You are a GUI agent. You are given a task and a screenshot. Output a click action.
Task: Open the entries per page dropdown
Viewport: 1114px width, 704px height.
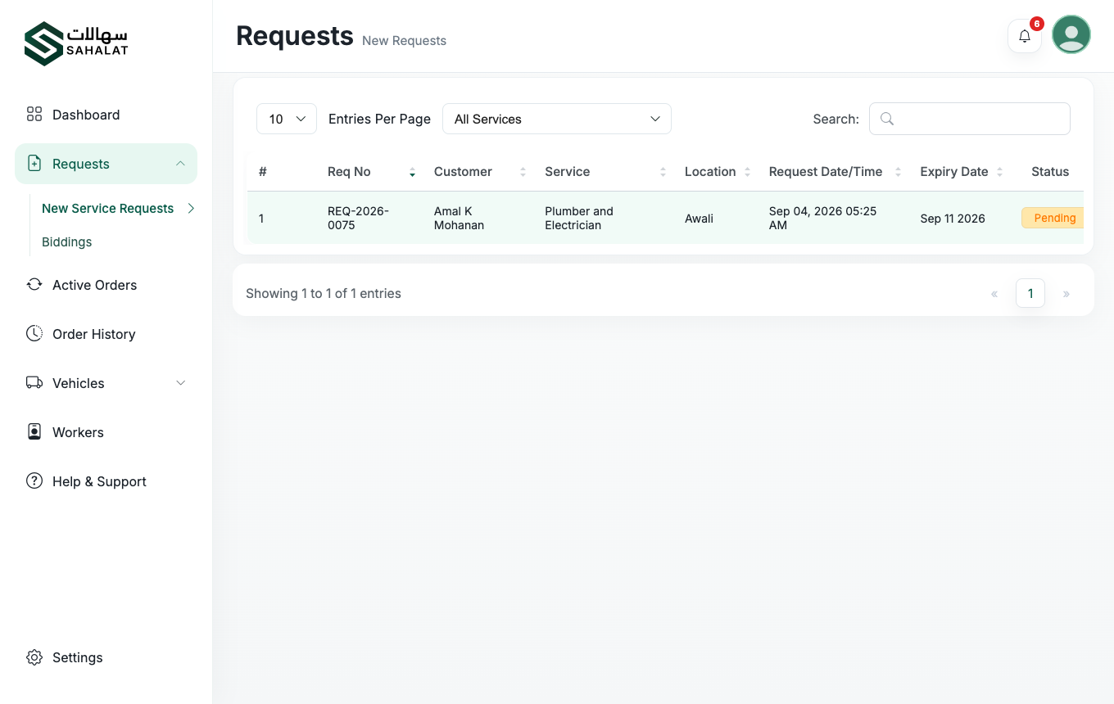click(287, 119)
